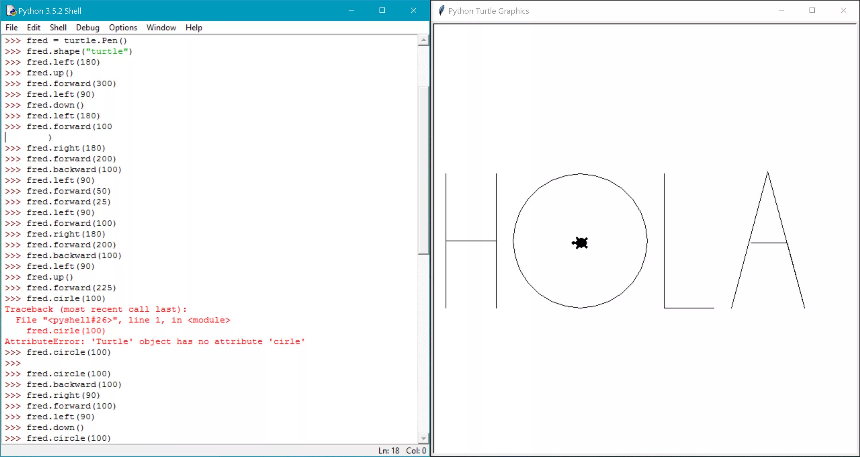The height and width of the screenshot is (457, 860).
Task: Open the Help menu
Action: (x=193, y=28)
